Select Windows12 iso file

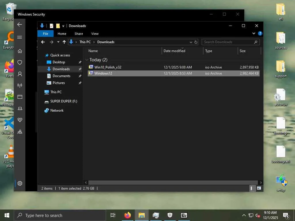174,73
